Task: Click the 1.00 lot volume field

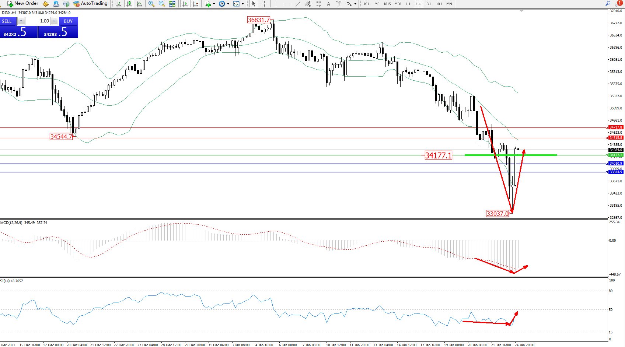Action: pos(38,21)
